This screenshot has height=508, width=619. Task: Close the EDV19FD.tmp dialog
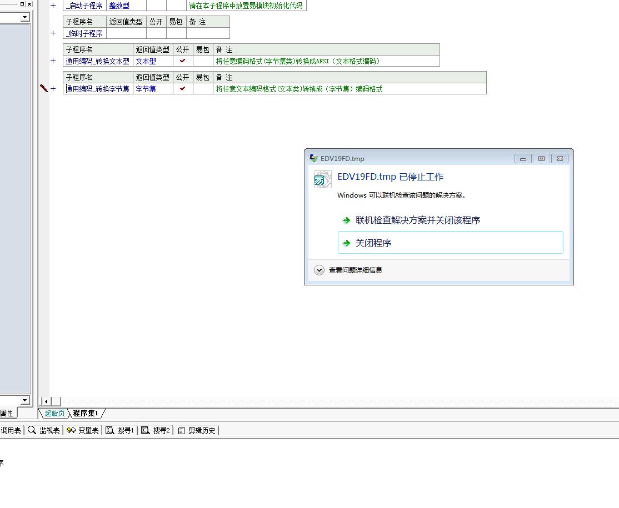click(x=560, y=159)
